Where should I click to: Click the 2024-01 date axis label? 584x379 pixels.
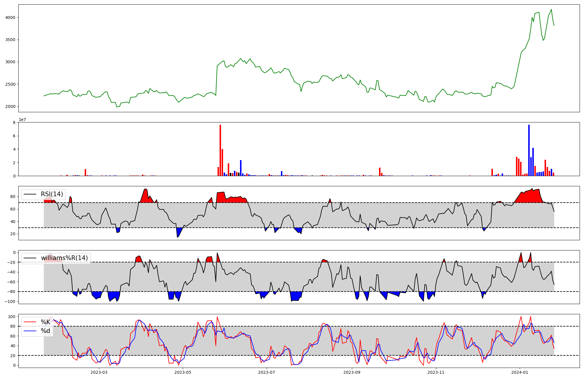click(x=520, y=372)
